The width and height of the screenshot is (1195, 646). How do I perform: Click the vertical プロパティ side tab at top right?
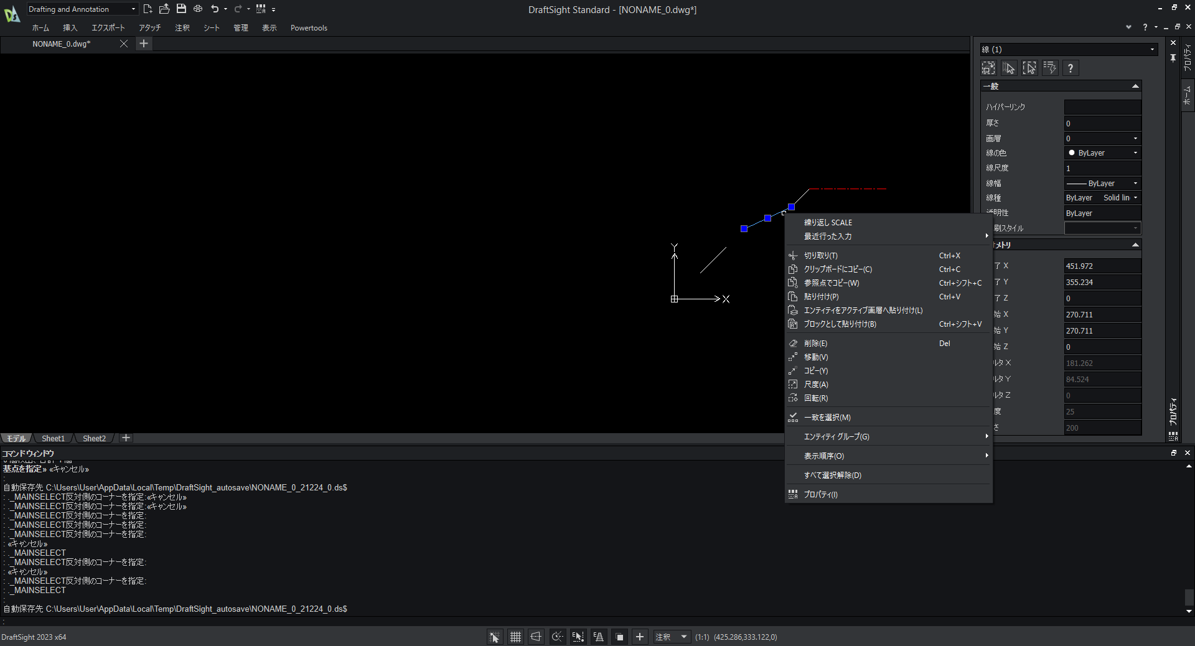[x=1188, y=57]
